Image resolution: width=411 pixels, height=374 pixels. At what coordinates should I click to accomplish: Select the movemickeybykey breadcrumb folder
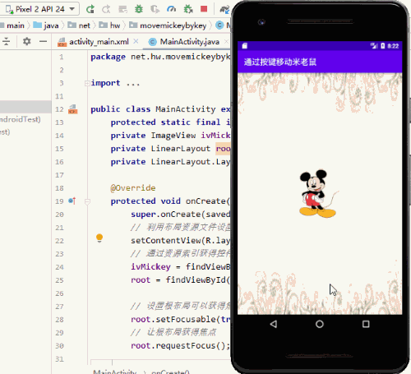click(168, 25)
